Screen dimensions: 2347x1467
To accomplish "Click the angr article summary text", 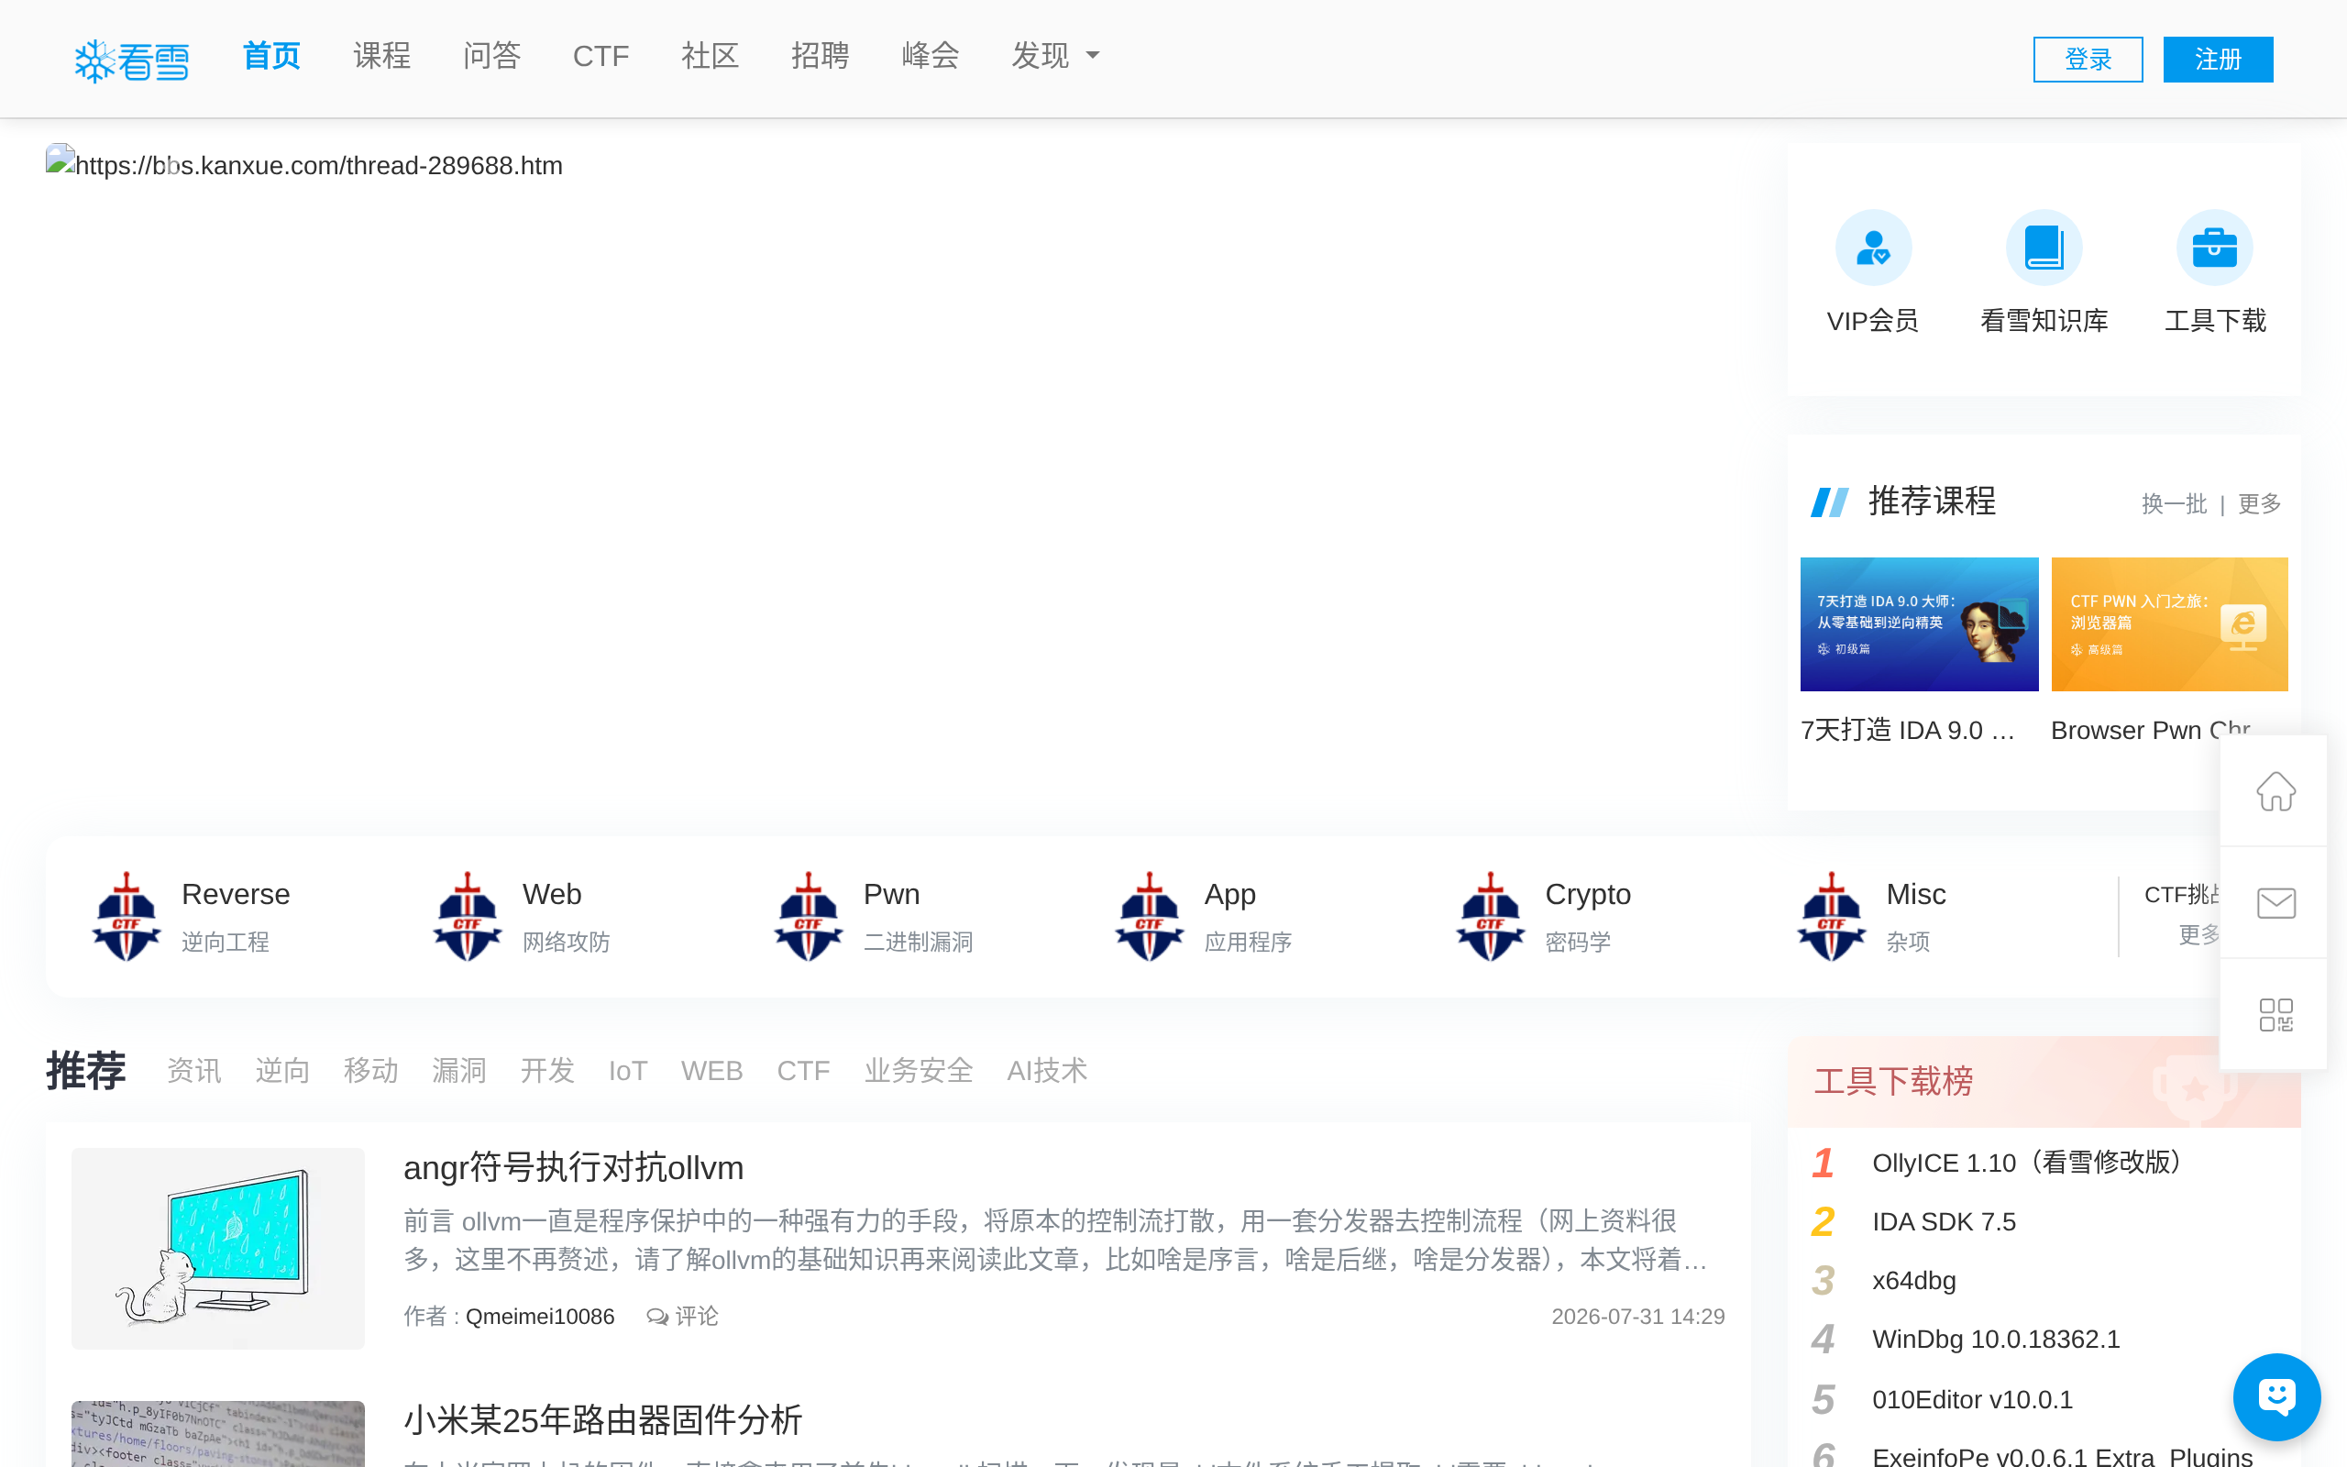I will pyautogui.click(x=1055, y=1240).
